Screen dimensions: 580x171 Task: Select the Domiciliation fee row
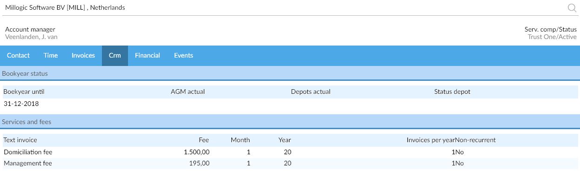[x=290, y=152]
